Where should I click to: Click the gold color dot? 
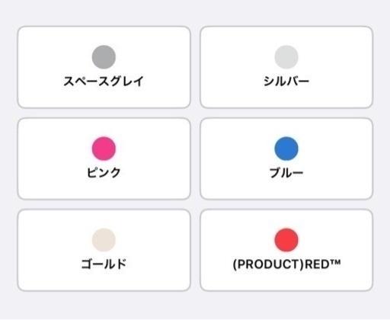[104, 240]
